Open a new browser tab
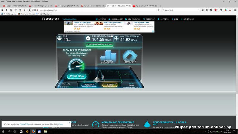The width and height of the screenshot is (238, 134). [160, 6]
